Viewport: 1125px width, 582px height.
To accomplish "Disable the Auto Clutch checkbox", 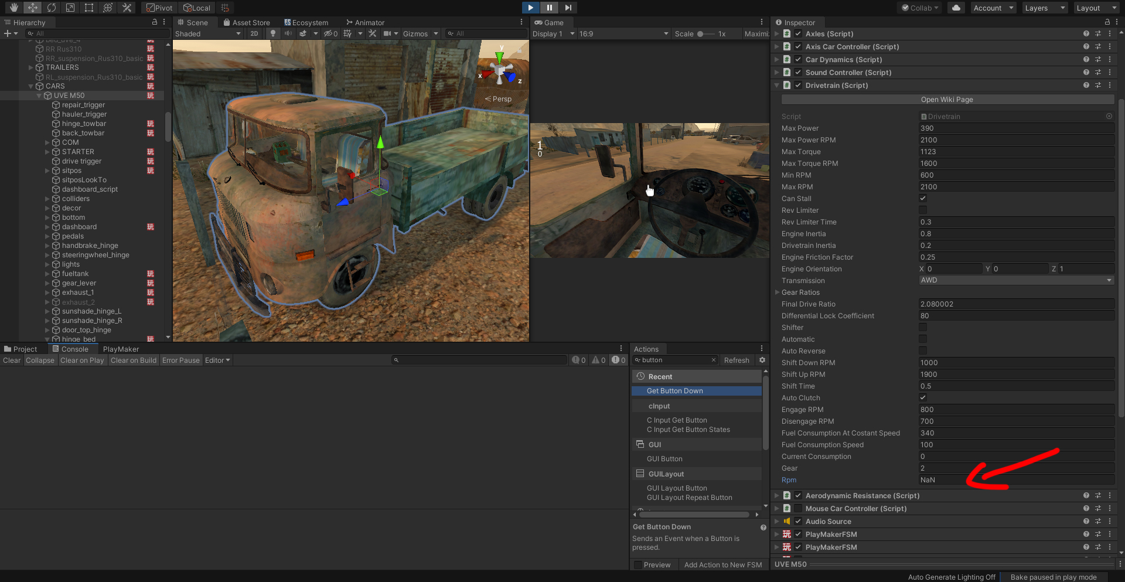I will coord(923,397).
